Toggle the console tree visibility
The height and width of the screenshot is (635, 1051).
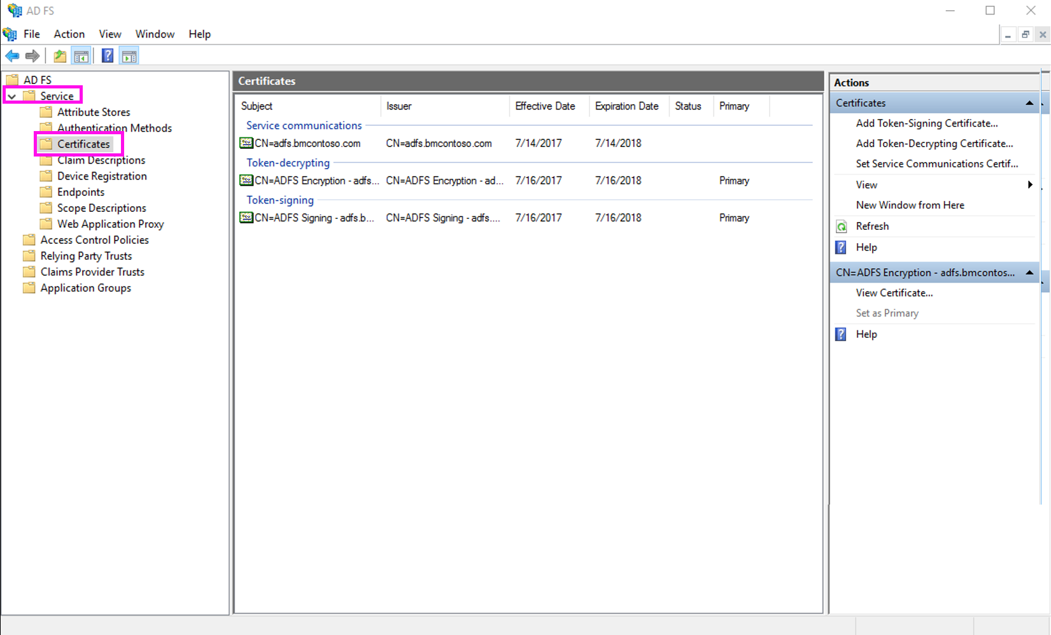[x=81, y=56]
